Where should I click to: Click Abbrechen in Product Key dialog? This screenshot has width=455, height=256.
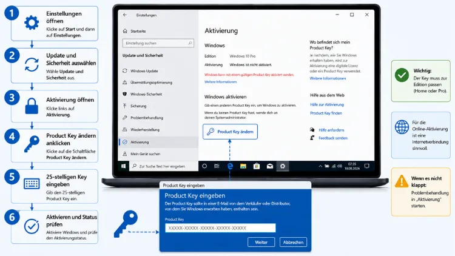pyautogui.click(x=293, y=242)
